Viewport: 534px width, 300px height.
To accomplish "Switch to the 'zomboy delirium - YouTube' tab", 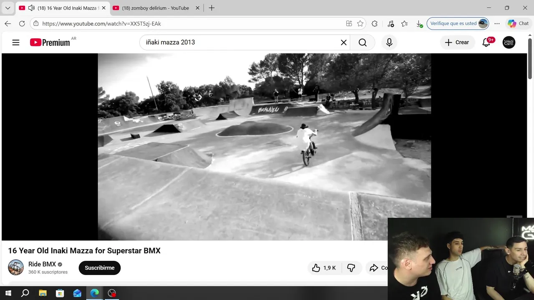I will (155, 8).
